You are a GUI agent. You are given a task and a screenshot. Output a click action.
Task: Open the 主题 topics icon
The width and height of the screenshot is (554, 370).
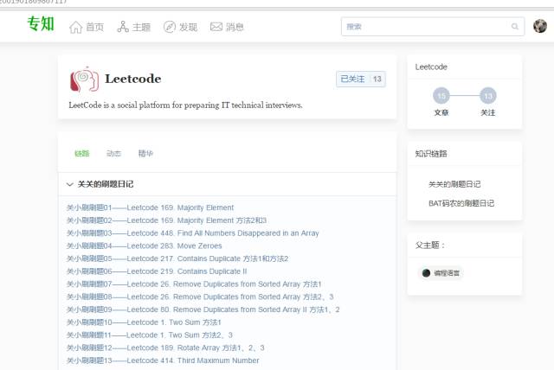123,27
